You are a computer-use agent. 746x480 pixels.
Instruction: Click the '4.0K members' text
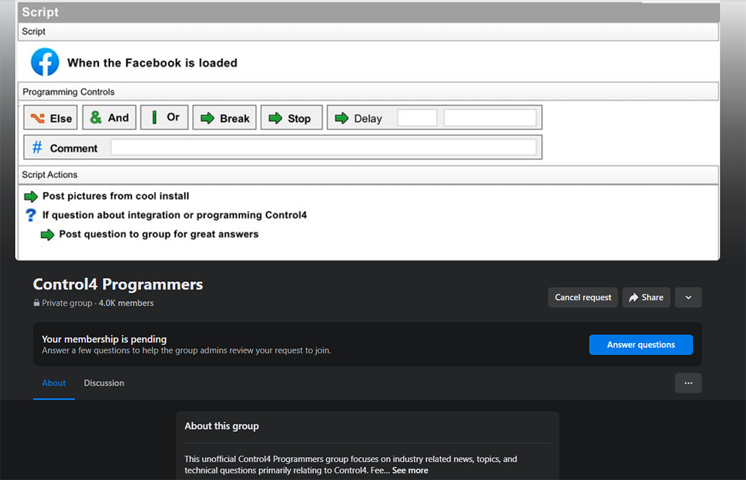pos(126,303)
